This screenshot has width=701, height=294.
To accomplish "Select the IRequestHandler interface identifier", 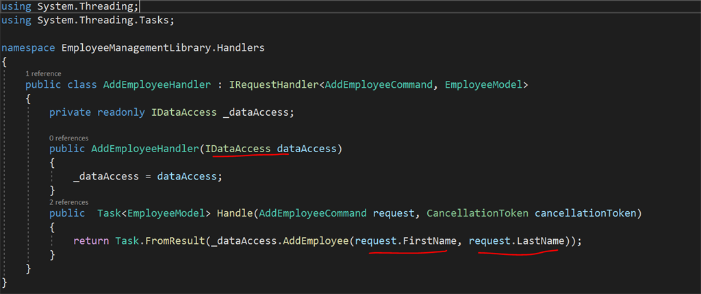I will tap(275, 84).
